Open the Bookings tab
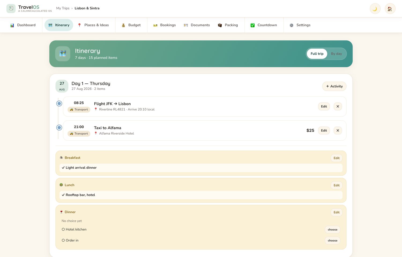 click(164, 25)
